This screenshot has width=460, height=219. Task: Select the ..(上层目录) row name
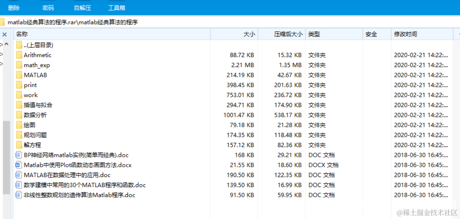pos(38,45)
